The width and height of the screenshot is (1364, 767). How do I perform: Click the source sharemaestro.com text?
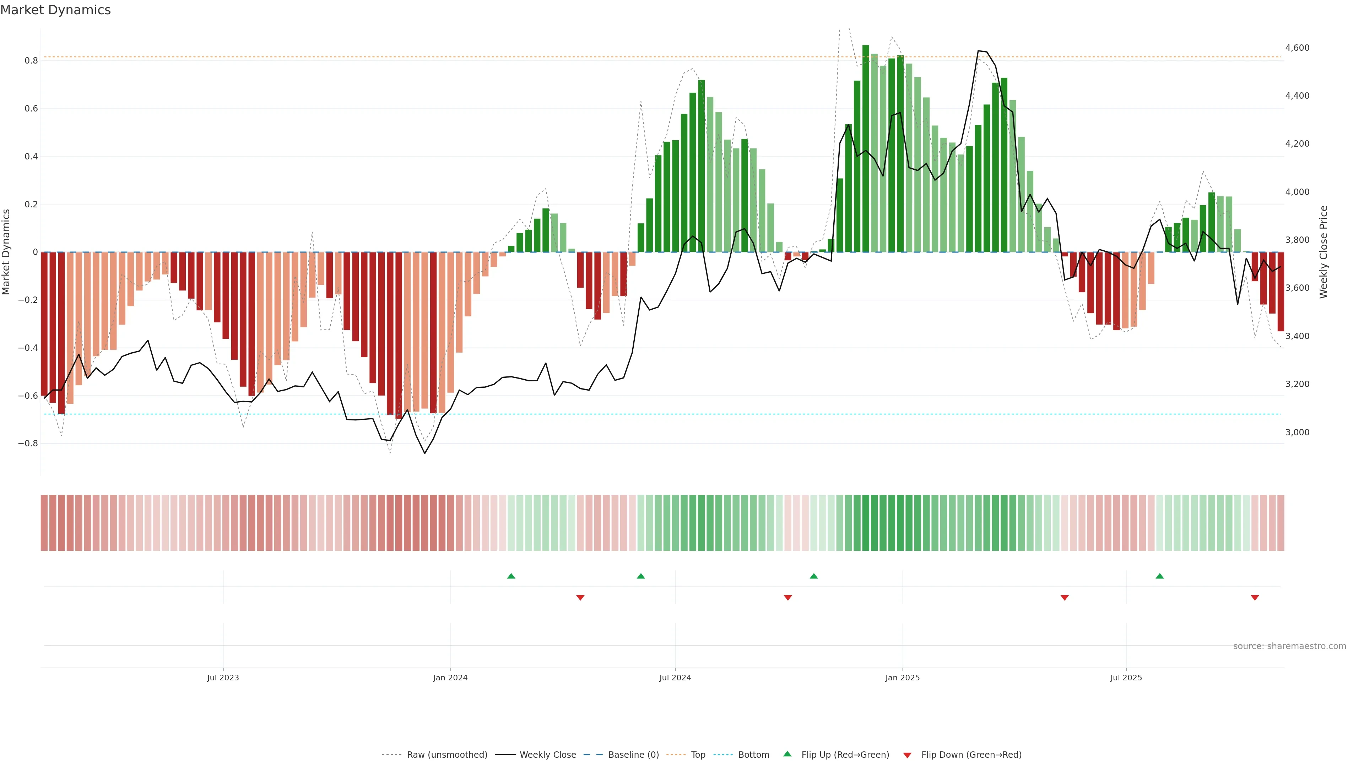coord(1289,646)
